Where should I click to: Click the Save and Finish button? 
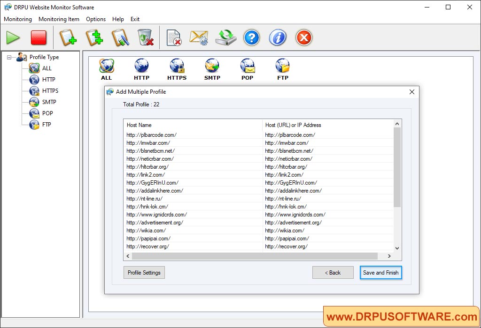[x=380, y=272]
